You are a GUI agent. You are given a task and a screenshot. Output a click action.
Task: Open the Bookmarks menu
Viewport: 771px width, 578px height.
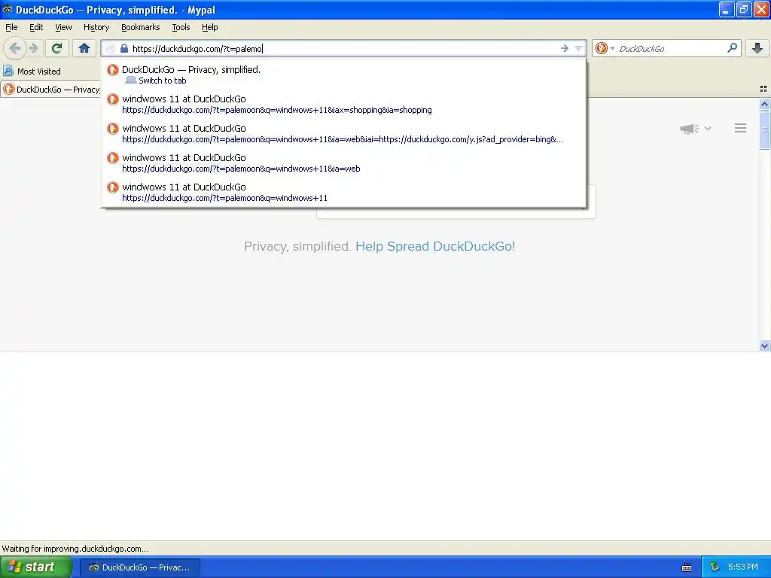tap(141, 27)
